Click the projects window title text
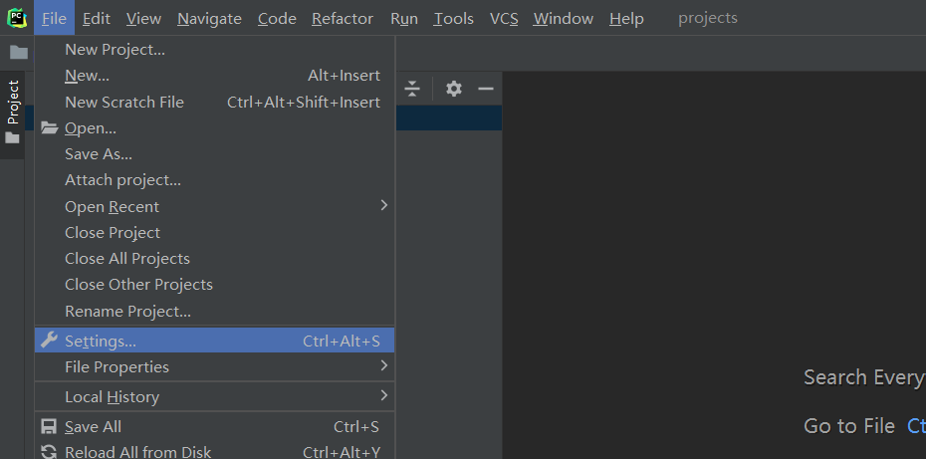926x459 pixels. coord(708,18)
